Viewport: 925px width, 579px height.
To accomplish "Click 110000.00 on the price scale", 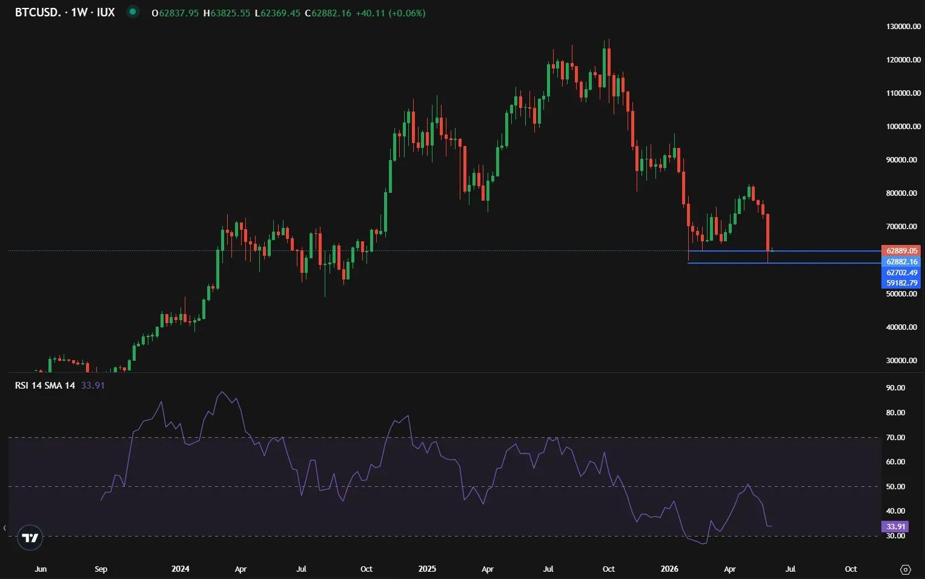I will (x=903, y=93).
